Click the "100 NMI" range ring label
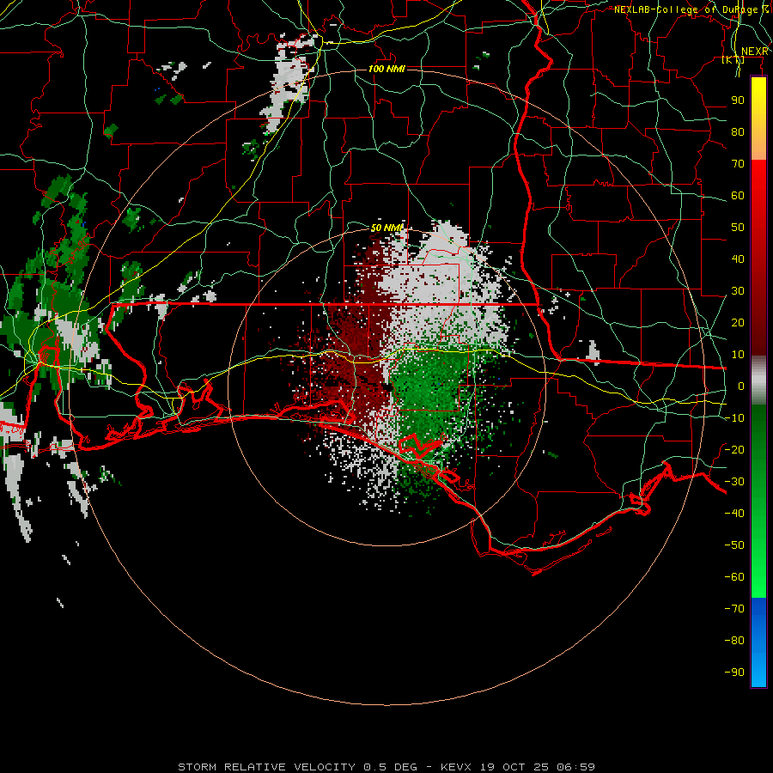 (386, 69)
